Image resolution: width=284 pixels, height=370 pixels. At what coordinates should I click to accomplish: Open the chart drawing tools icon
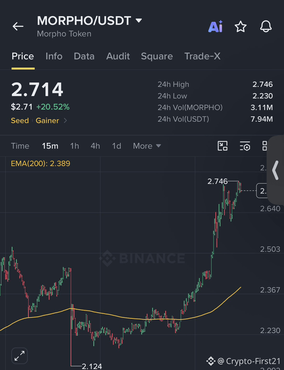point(223,146)
